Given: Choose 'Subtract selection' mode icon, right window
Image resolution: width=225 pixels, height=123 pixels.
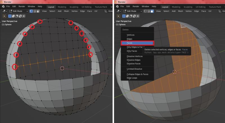Looking at the screenshot, I should (x=131, y=16).
